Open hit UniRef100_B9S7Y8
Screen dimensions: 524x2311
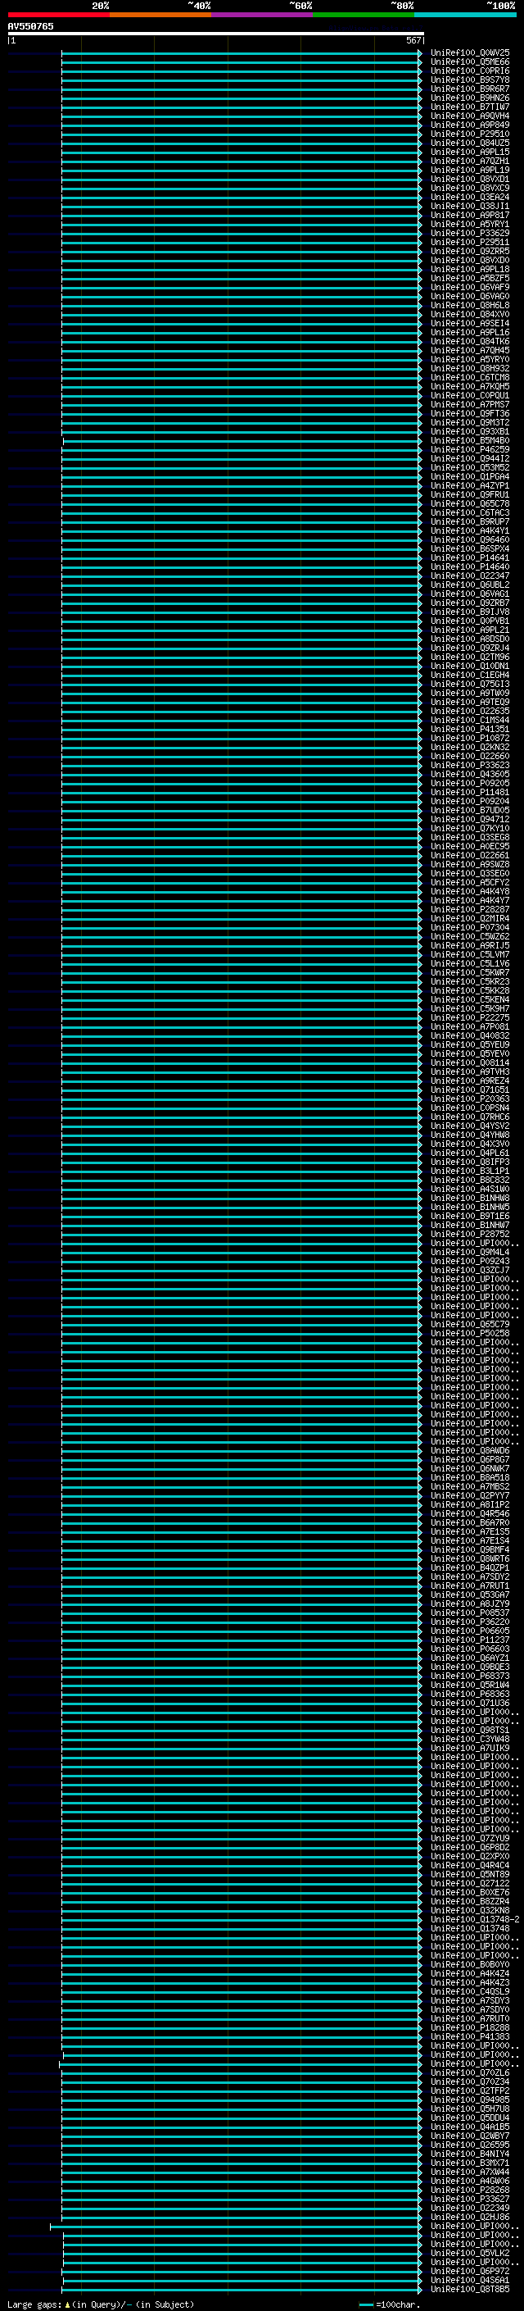pos(469,80)
